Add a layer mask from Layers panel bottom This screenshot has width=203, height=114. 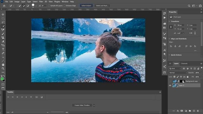[182, 111]
